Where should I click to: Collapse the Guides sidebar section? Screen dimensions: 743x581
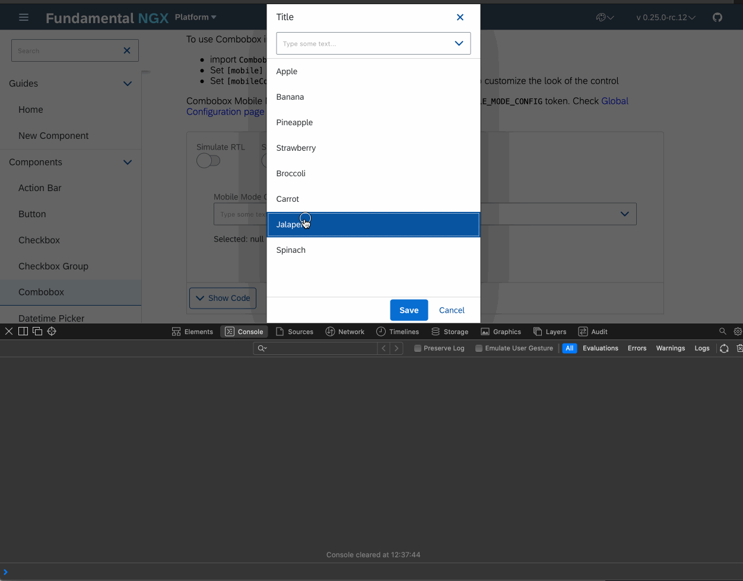tap(128, 84)
